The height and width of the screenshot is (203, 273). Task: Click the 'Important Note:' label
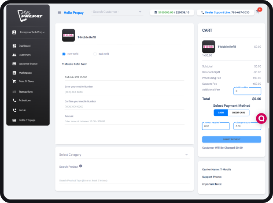coord(212,184)
